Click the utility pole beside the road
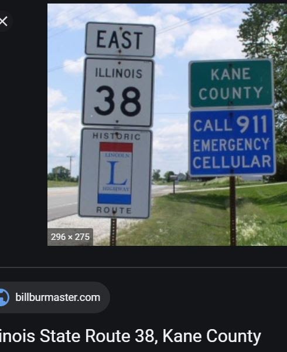 click(x=71, y=167)
